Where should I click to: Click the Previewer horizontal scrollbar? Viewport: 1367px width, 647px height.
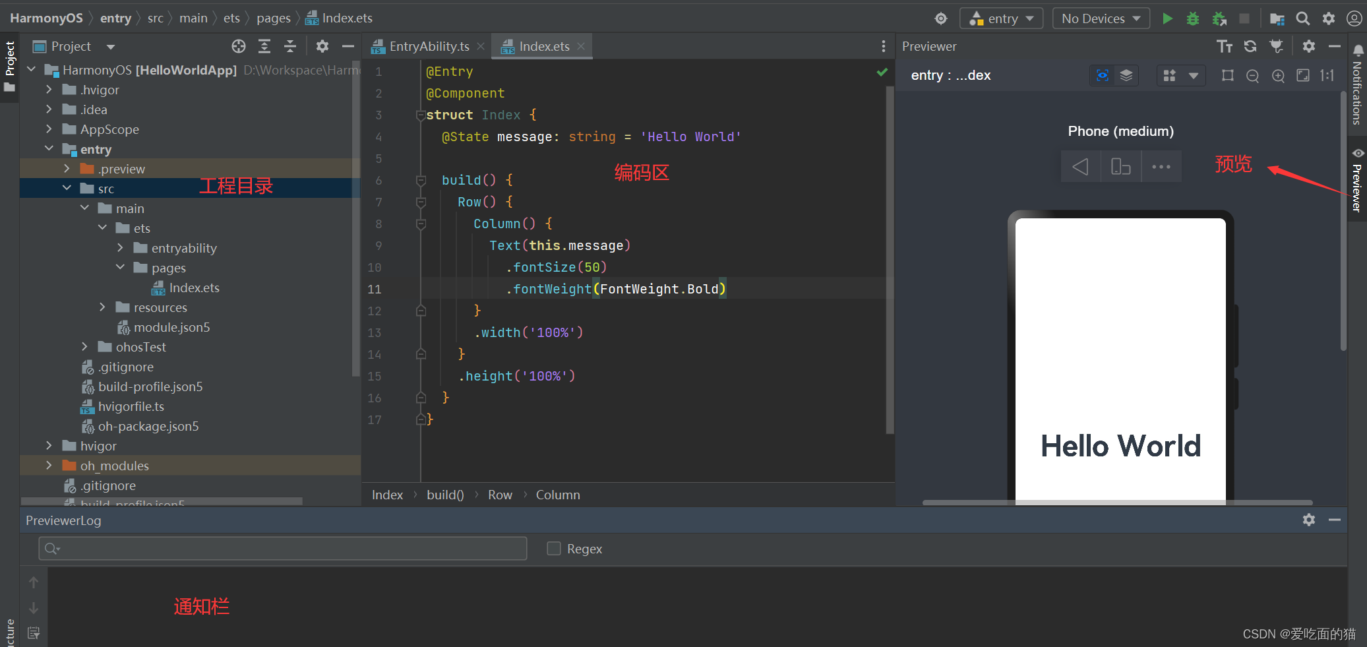pos(1118,503)
